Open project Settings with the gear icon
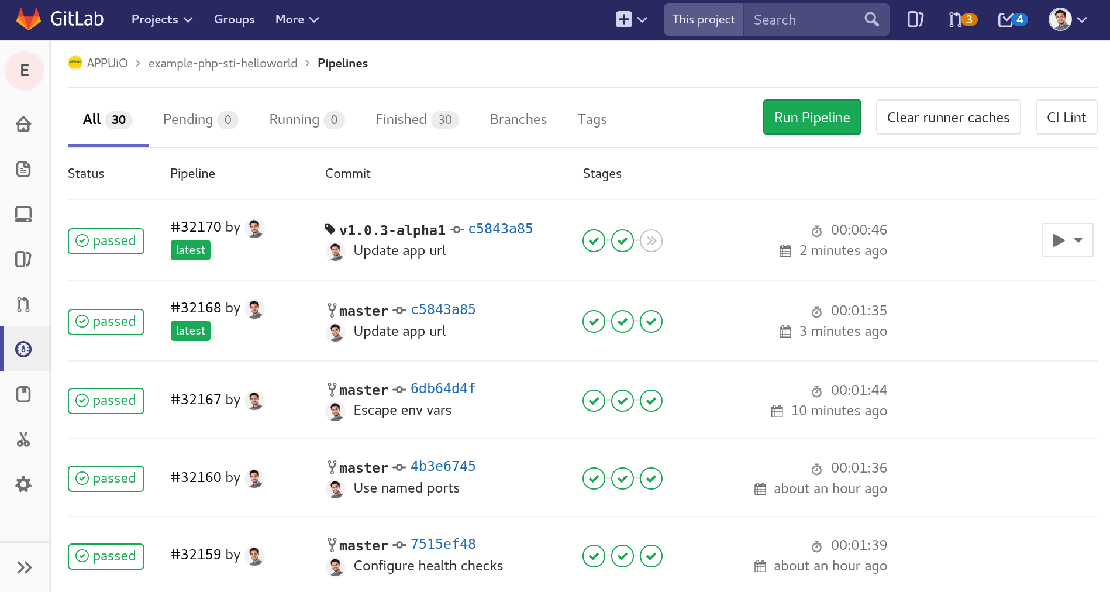 click(x=23, y=484)
